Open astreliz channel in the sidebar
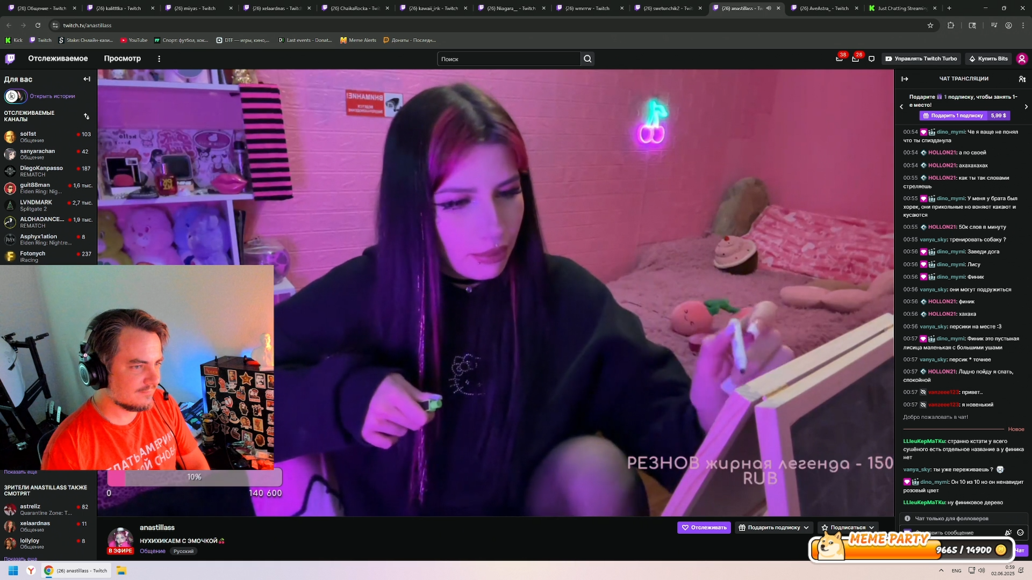 click(48, 509)
